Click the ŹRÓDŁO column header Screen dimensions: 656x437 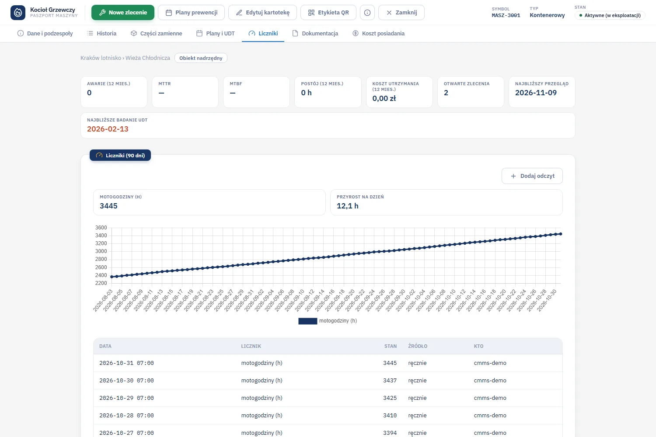coord(418,346)
